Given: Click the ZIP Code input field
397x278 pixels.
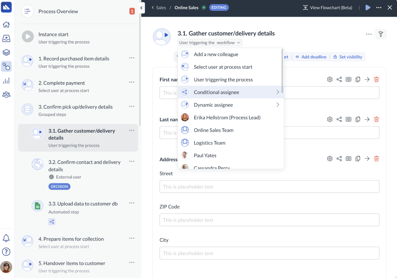Looking at the screenshot, I should [270, 220].
